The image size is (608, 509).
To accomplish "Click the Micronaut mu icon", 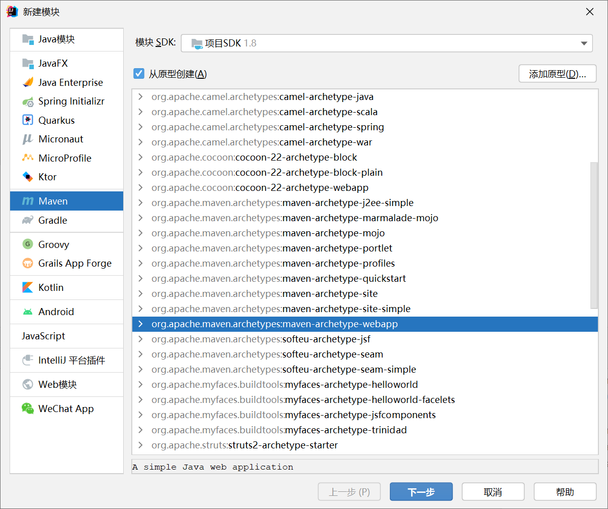I will pos(28,139).
